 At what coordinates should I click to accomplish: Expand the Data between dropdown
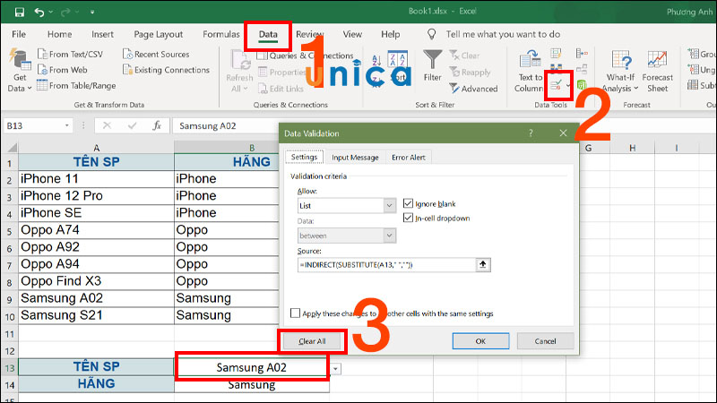[x=389, y=236]
